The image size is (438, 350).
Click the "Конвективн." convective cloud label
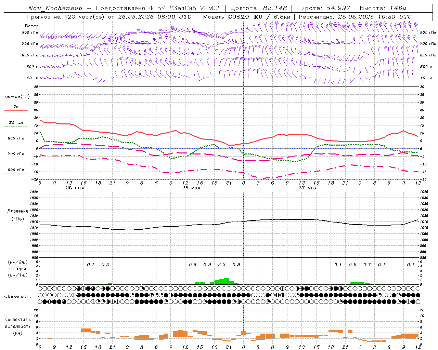[18, 320]
